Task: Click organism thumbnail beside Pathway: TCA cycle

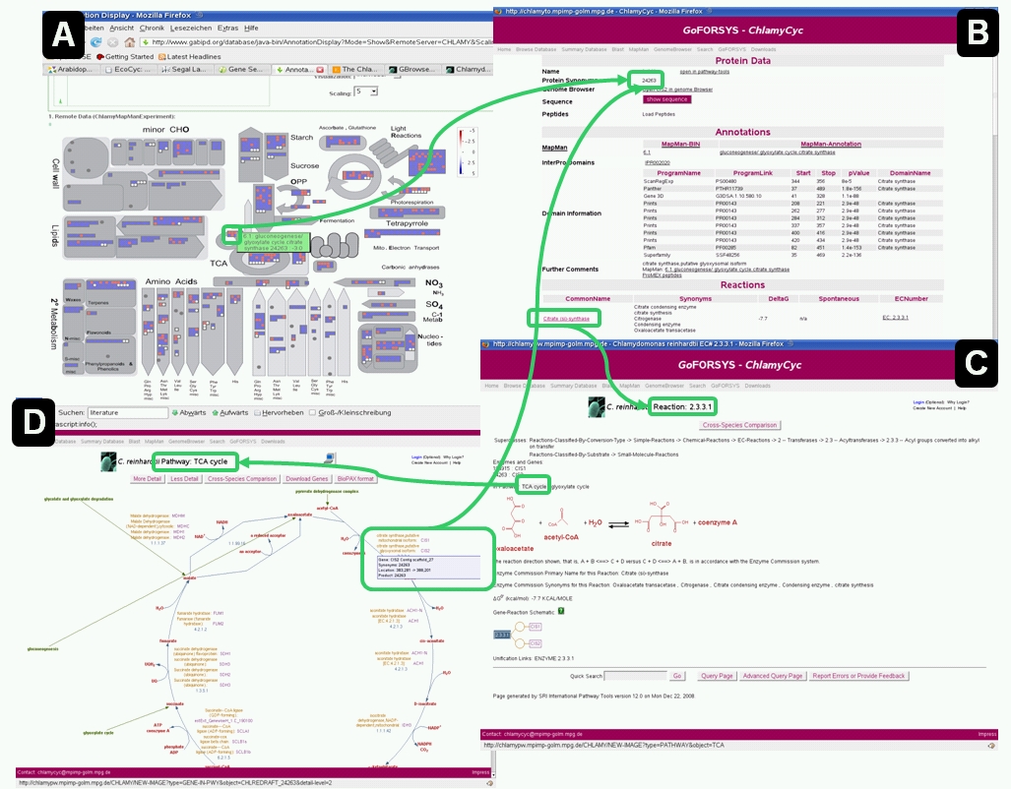Action: point(108,461)
